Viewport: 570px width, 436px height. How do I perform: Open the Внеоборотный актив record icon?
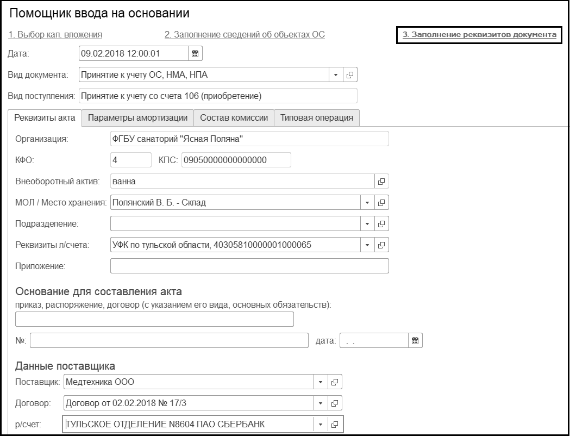tap(381, 181)
